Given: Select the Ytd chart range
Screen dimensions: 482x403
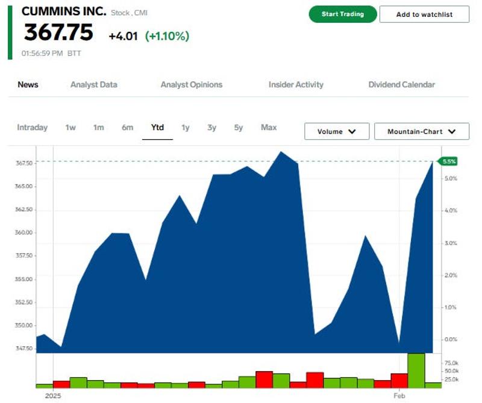Looking at the screenshot, I should [x=157, y=127].
